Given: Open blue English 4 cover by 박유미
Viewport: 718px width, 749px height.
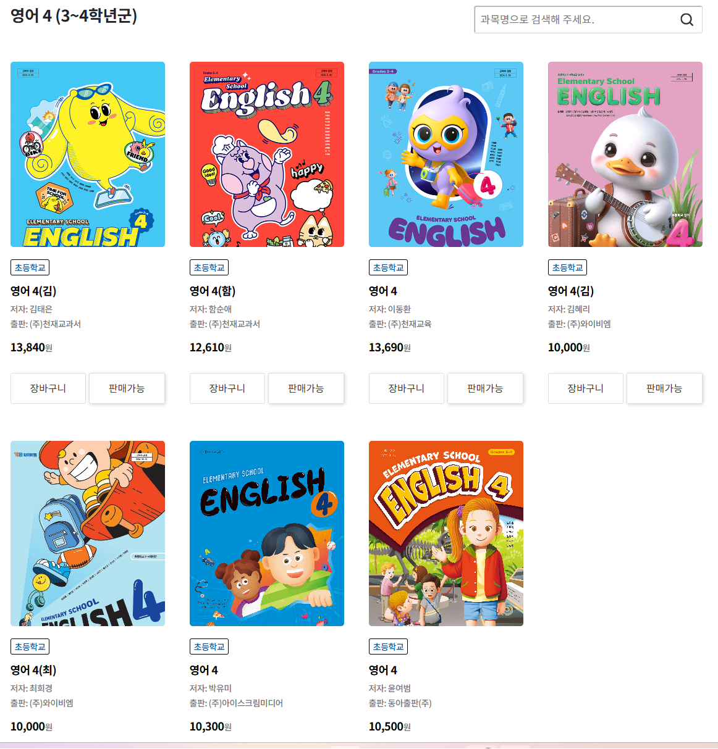Looking at the screenshot, I should pyautogui.click(x=267, y=534).
